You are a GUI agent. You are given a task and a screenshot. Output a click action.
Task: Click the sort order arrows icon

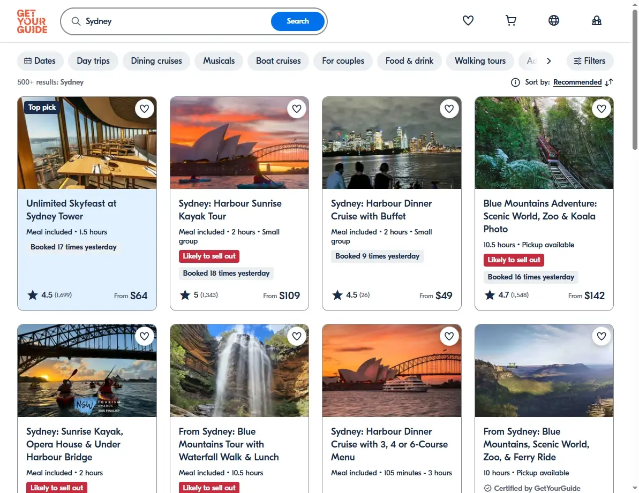click(609, 82)
